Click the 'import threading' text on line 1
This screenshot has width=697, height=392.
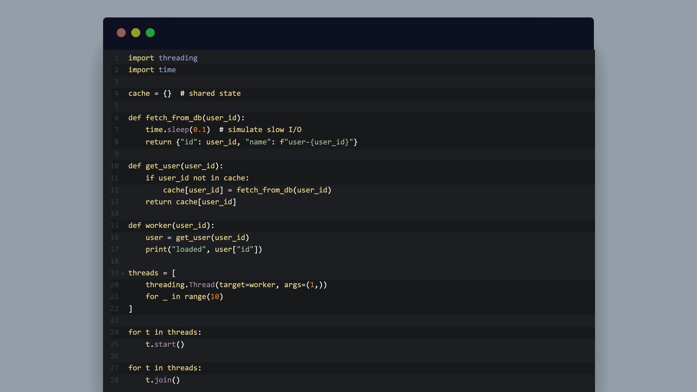[163, 58]
